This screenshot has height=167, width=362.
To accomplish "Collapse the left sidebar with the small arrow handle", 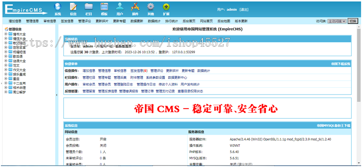I will click(x=57, y=95).
